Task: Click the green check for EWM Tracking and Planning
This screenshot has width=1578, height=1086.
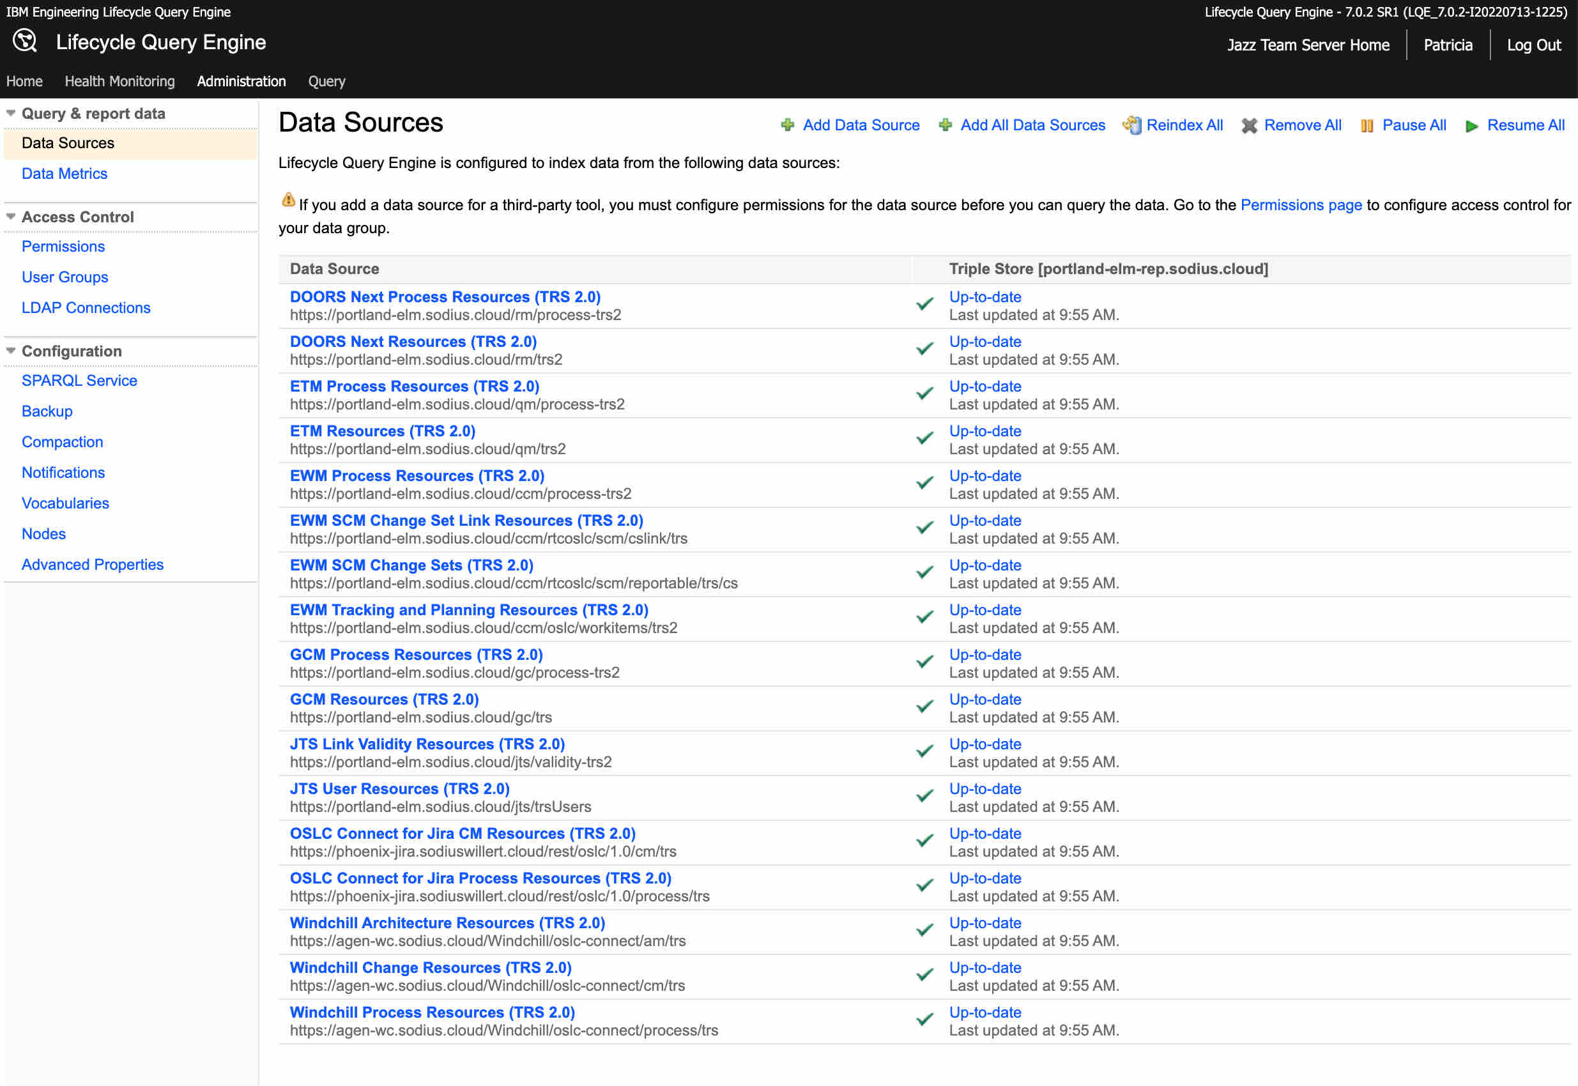Action: (x=924, y=617)
